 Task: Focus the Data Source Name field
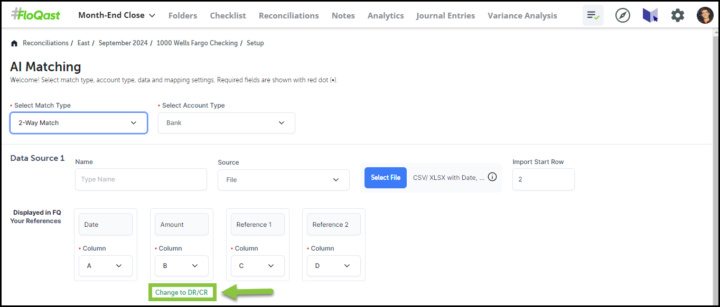(141, 179)
